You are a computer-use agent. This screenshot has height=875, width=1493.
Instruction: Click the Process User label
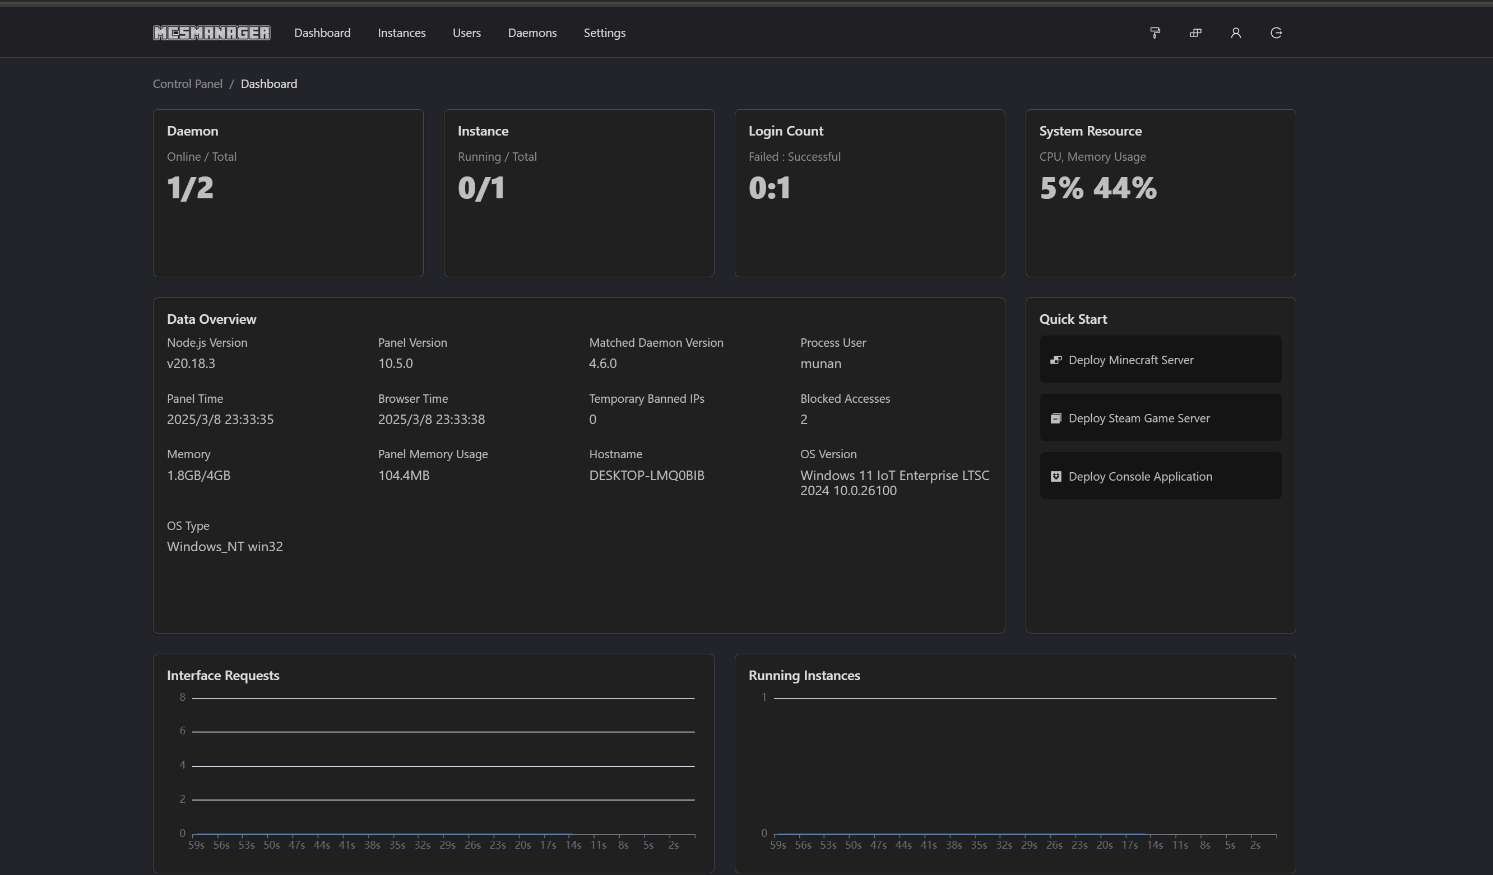833,342
